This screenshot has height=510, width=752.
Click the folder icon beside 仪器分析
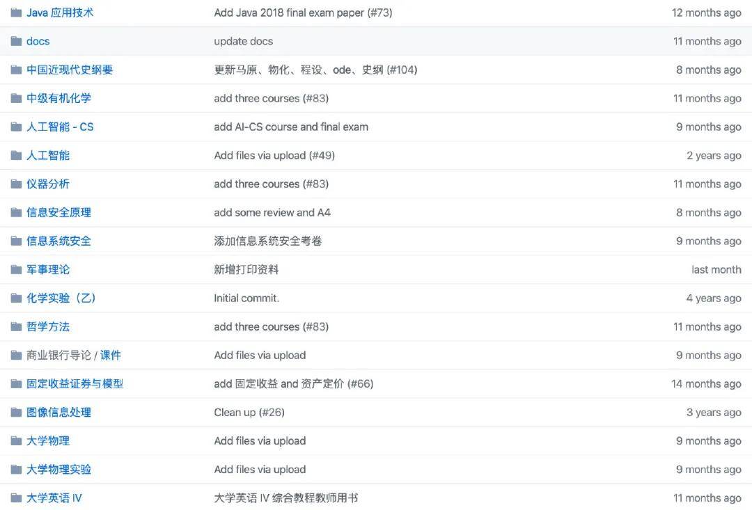coord(16,184)
